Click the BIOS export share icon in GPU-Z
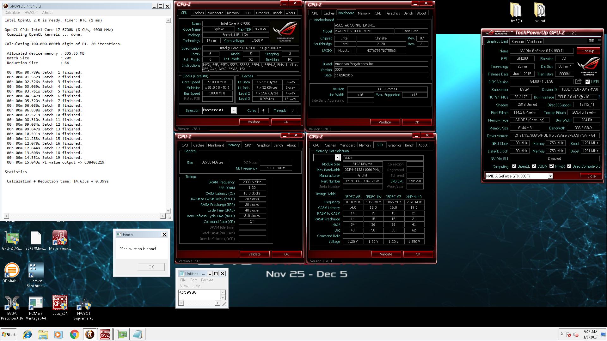Screen dimensions: 607x341 578,81
